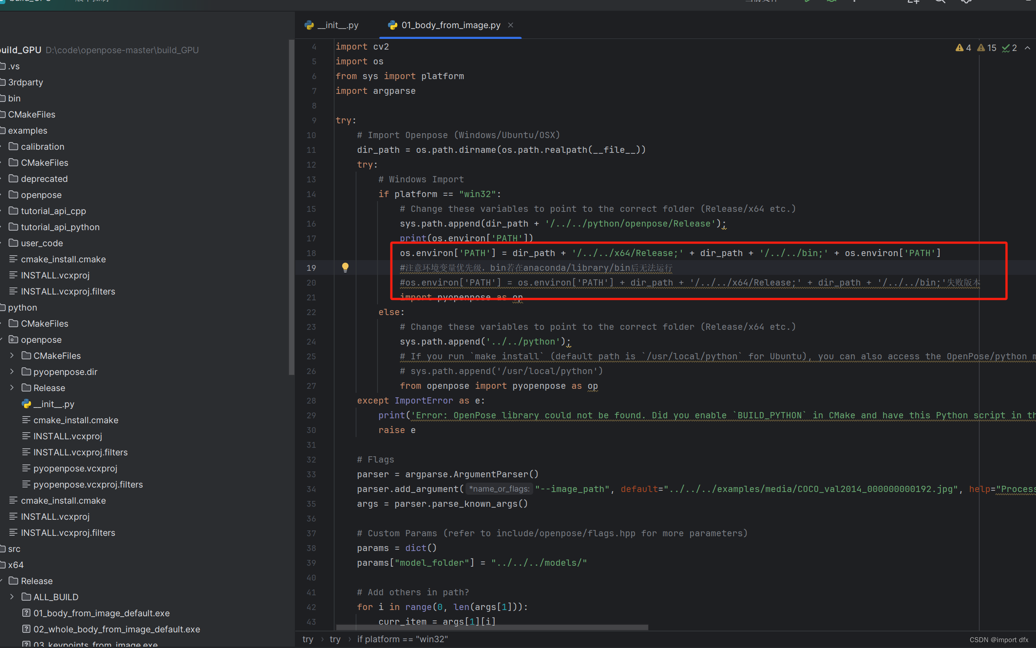1036x648 pixels.
Task: Click the 'if platform == "win32"' breadcrumb
Action: pos(402,639)
